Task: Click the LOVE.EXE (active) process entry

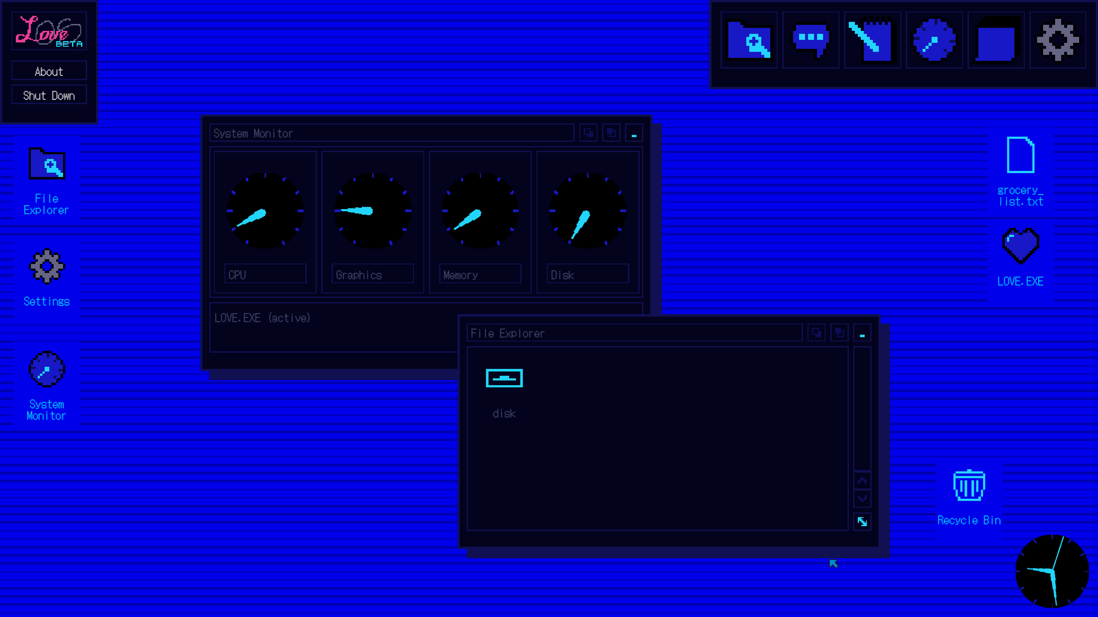Action: [x=262, y=318]
